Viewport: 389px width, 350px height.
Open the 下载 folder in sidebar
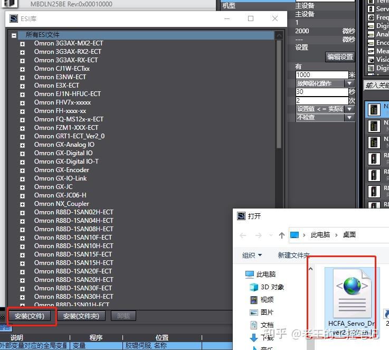(x=261, y=337)
